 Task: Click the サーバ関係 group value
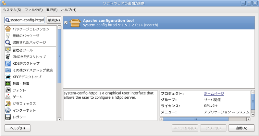tap(212, 100)
